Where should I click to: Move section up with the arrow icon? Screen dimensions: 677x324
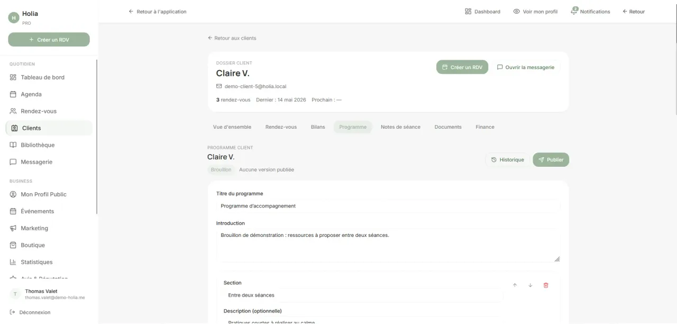(x=515, y=285)
